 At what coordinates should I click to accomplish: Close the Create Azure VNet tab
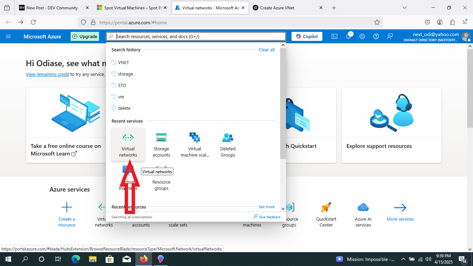321,8
